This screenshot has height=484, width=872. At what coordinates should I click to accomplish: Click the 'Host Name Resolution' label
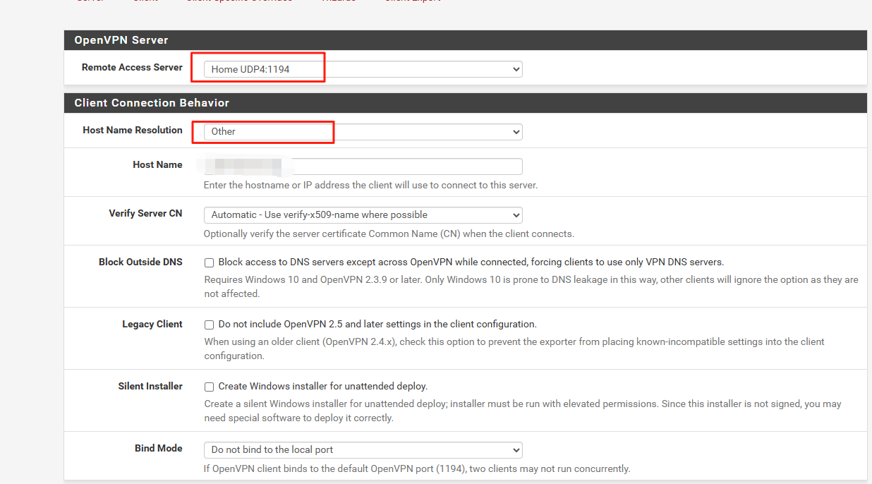(133, 130)
